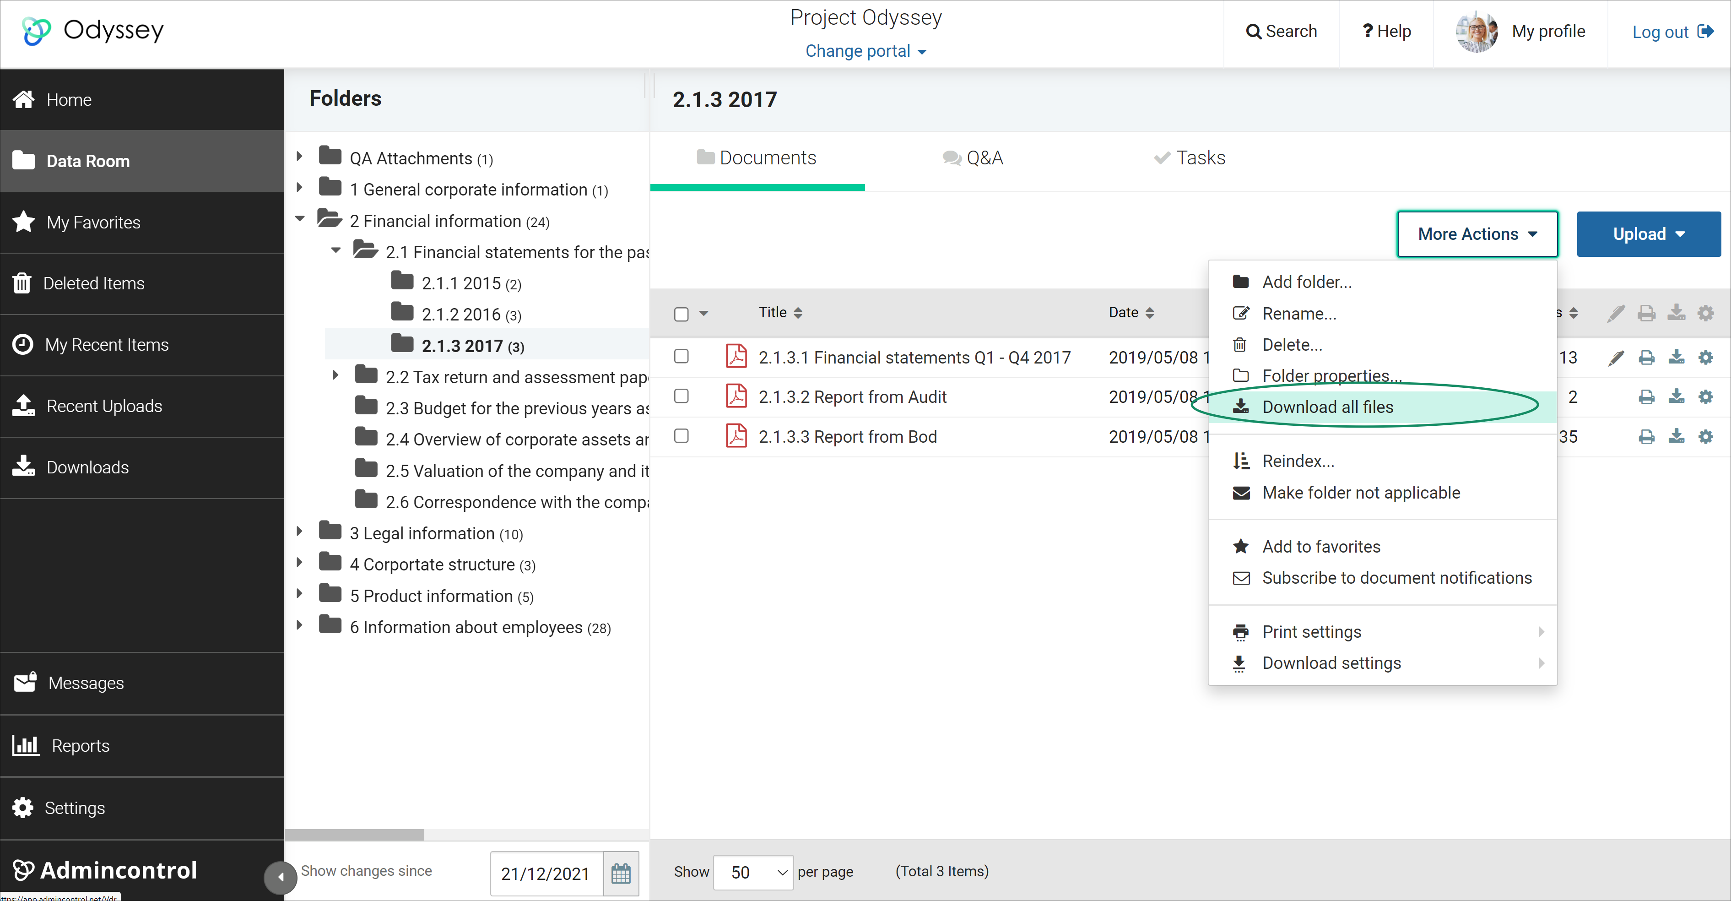Select Subscribe to document notifications
The height and width of the screenshot is (901, 1731).
pos(1382,578)
